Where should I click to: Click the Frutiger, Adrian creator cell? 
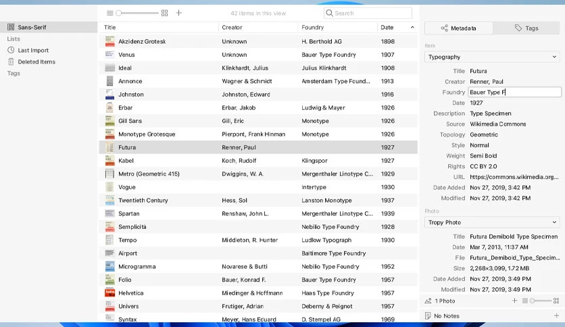(243, 306)
